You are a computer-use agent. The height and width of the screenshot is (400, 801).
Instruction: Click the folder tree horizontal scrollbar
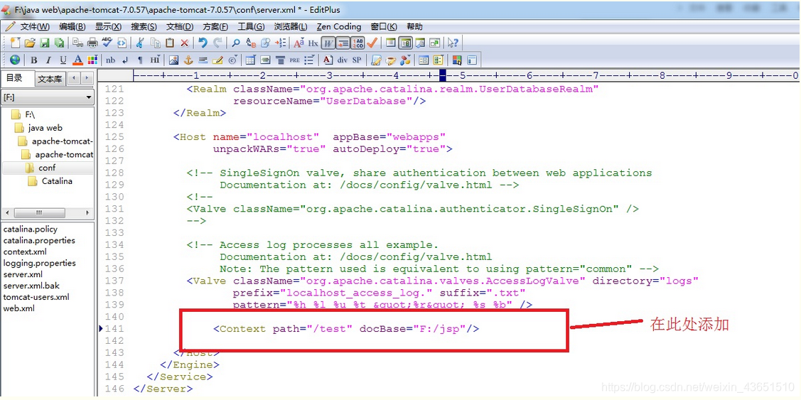tap(48, 212)
